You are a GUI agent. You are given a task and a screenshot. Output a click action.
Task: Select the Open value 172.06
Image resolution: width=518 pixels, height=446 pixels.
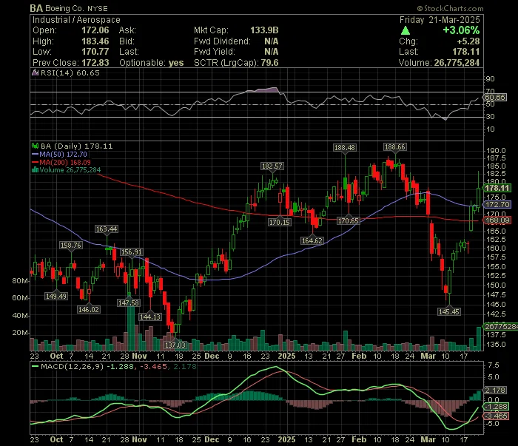[95, 30]
